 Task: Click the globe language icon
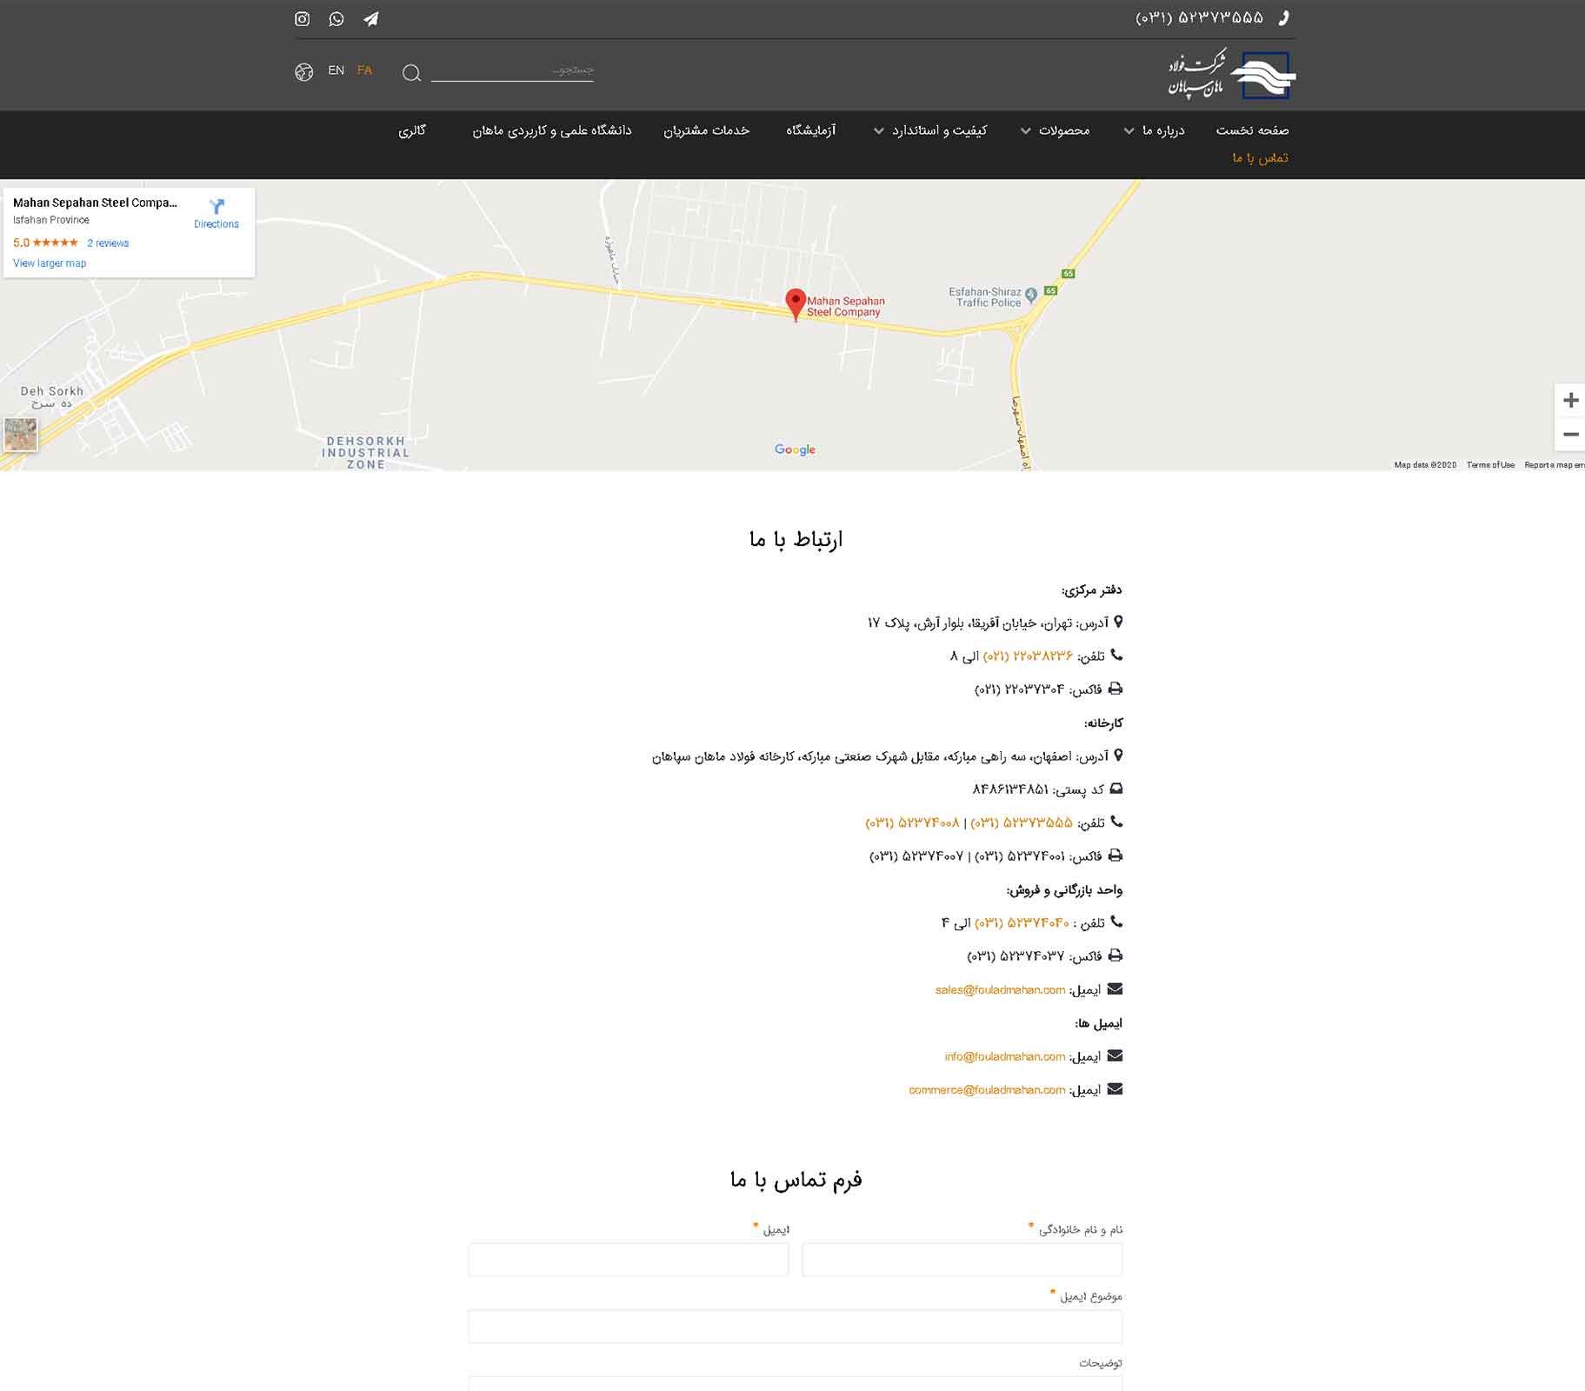(x=303, y=72)
